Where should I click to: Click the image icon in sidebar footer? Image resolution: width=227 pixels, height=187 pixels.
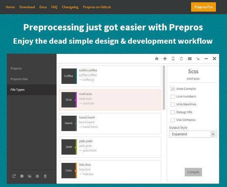point(30,176)
